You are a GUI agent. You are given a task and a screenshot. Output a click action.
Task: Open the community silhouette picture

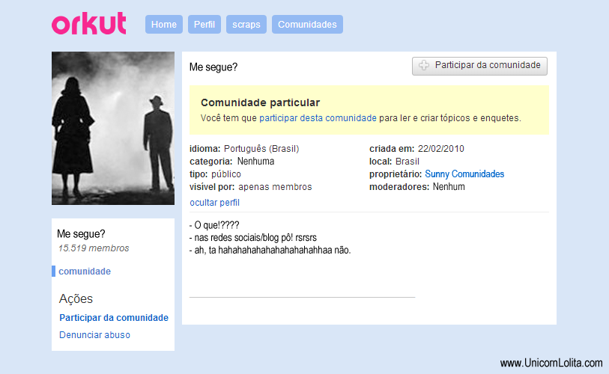(113, 128)
